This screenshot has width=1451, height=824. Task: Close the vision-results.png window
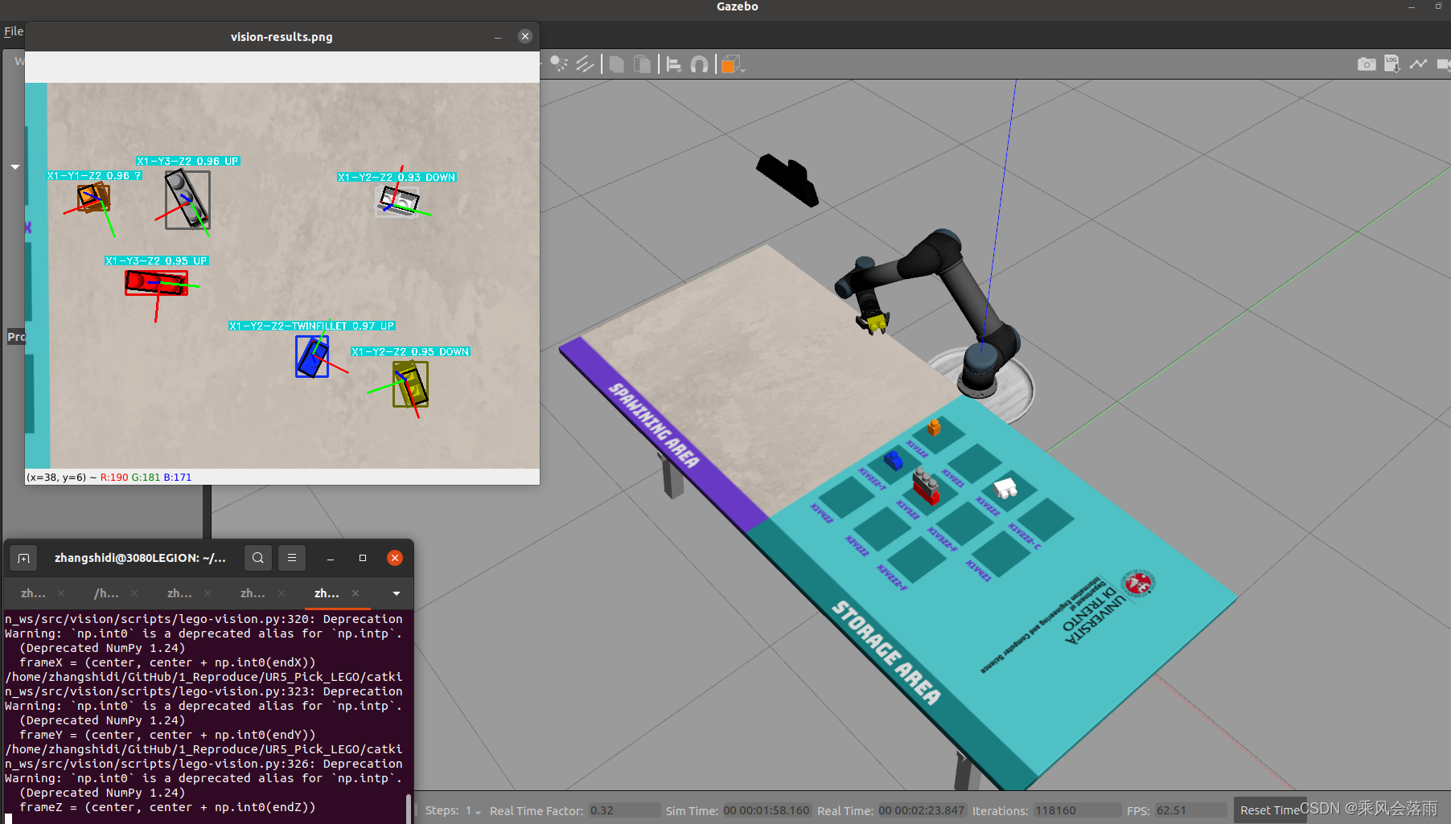525,36
